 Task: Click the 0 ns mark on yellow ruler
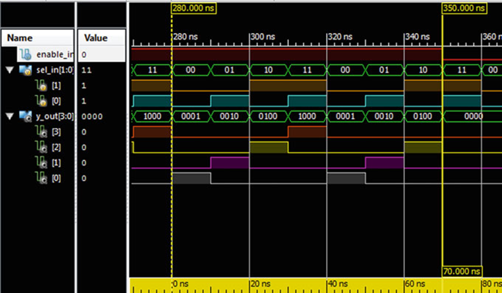(x=181, y=283)
